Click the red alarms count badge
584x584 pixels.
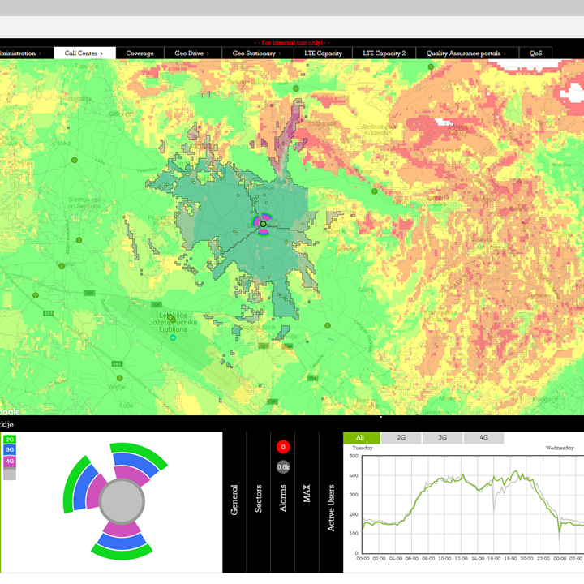coord(283,447)
